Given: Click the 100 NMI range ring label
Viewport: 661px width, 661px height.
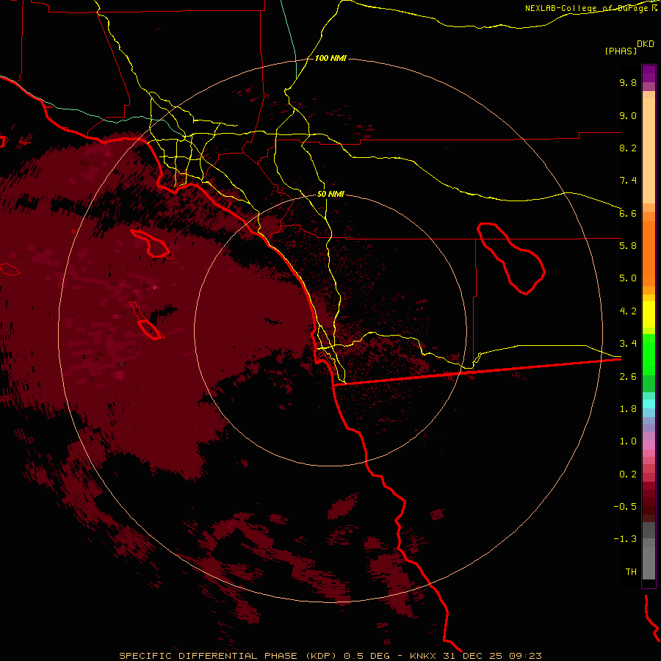Looking at the screenshot, I should click(x=330, y=58).
